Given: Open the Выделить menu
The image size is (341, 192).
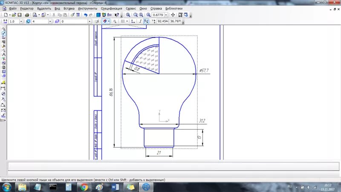Looking at the screenshot, I should tap(44, 9).
